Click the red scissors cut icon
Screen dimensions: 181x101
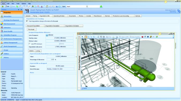tap(42, 7)
